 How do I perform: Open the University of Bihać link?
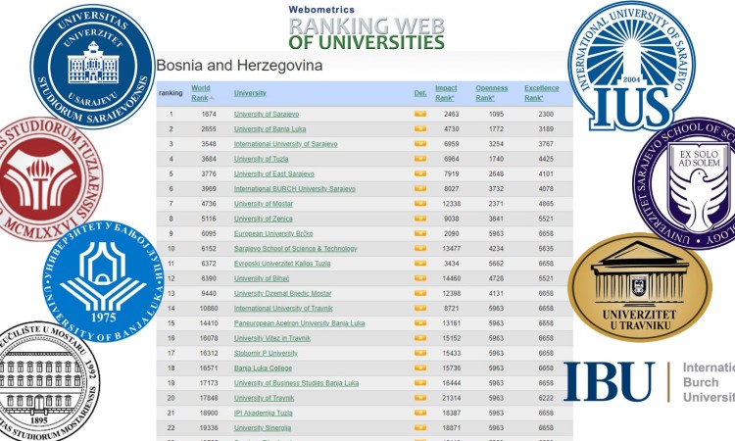click(x=262, y=278)
